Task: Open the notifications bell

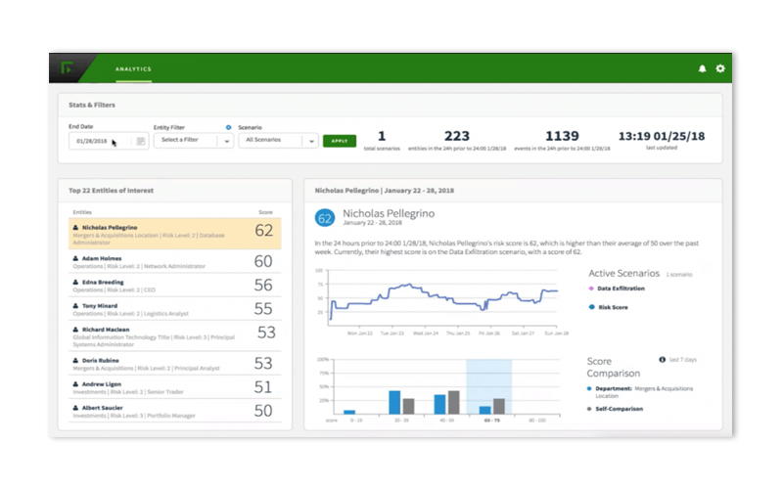Action: click(x=702, y=68)
